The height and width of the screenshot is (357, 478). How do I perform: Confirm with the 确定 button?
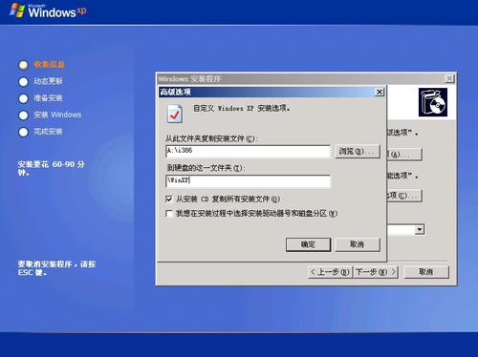pyautogui.click(x=308, y=244)
